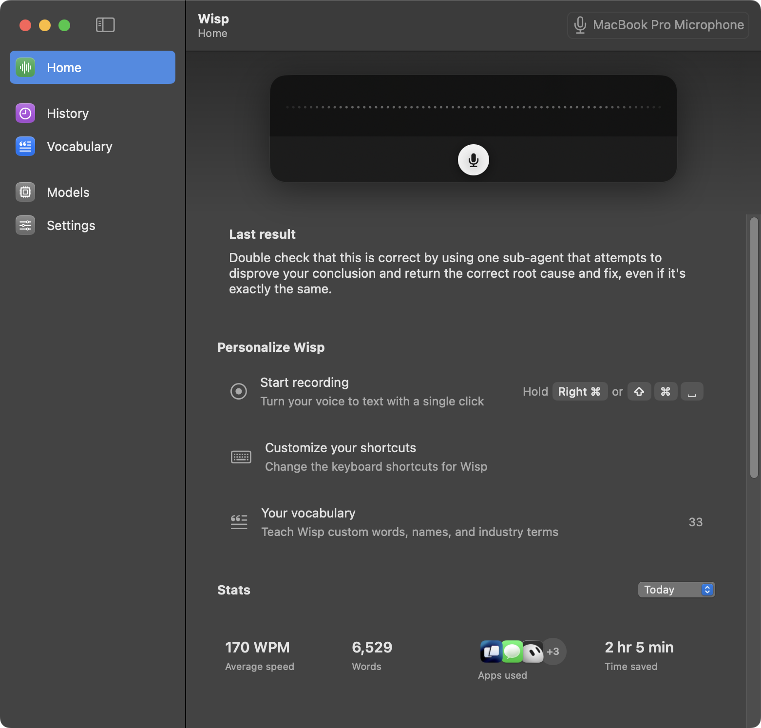Click the Personalize Wisp heading

(271, 347)
